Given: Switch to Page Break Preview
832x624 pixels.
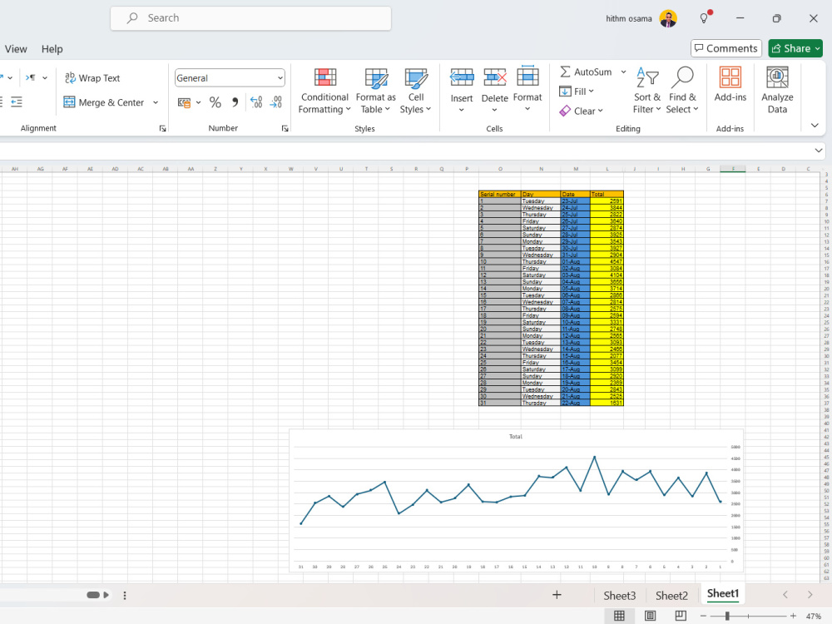Looking at the screenshot, I should (681, 616).
